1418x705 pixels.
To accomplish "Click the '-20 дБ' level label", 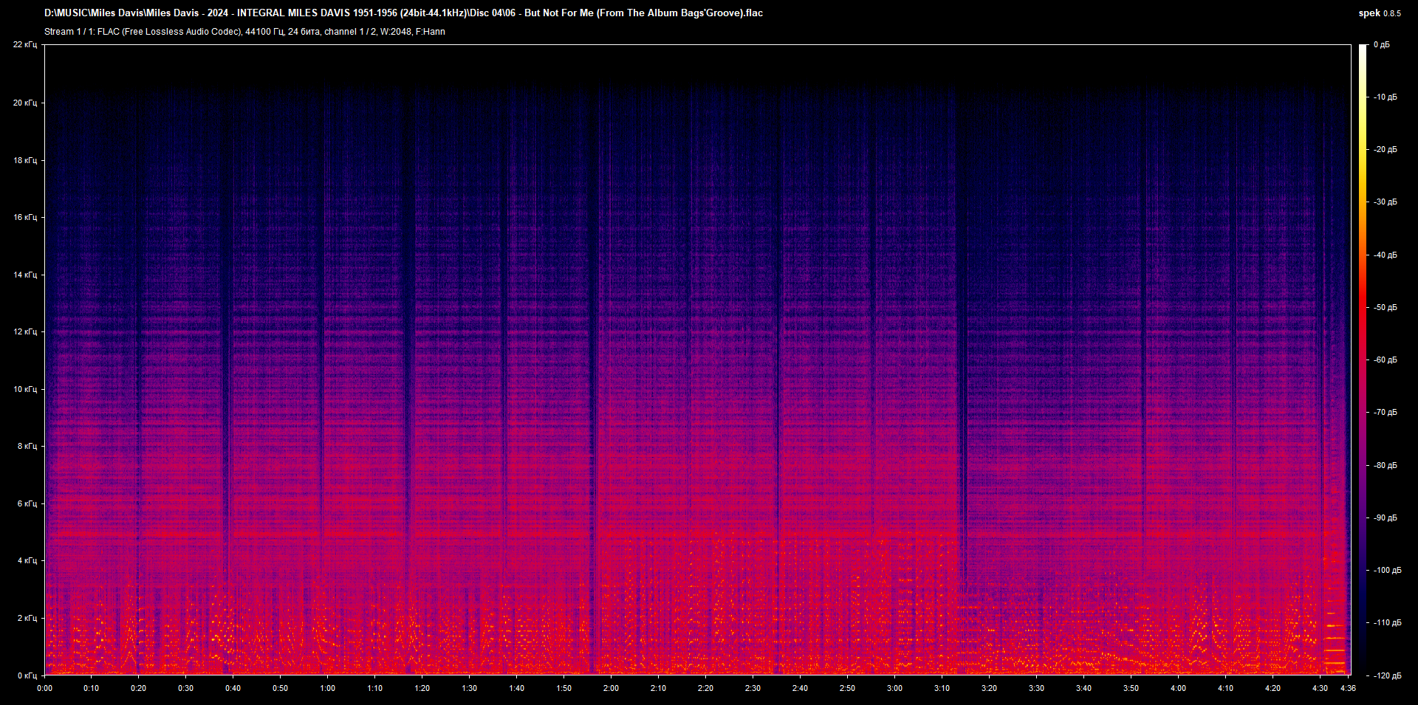I will 1385,149.
